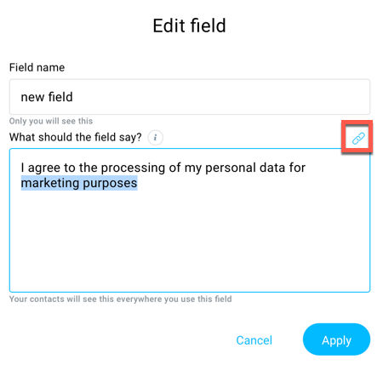Click the highlighted word "marketing"
This screenshot has width=383, height=365.
tap(50, 183)
